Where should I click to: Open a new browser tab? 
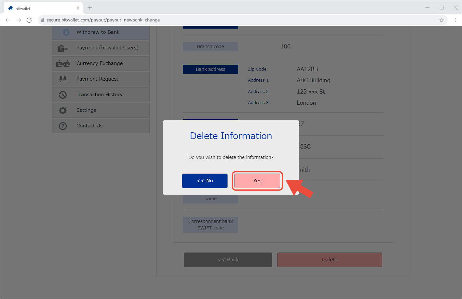[x=90, y=8]
